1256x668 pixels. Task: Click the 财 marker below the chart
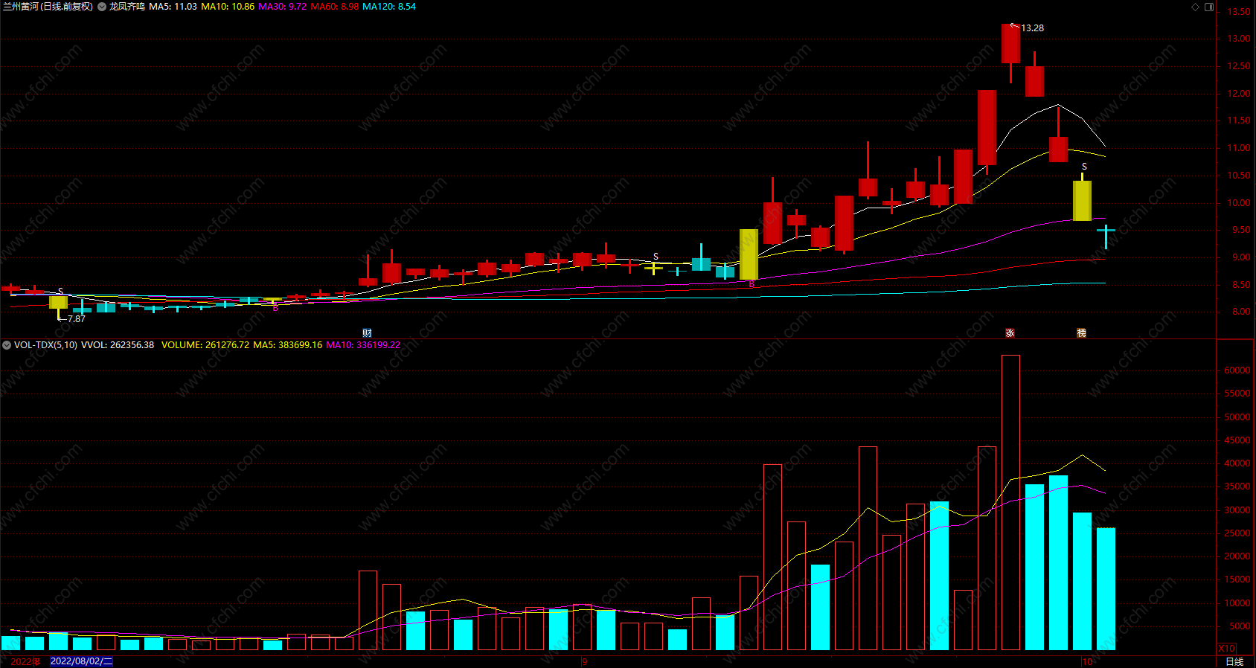pos(367,333)
